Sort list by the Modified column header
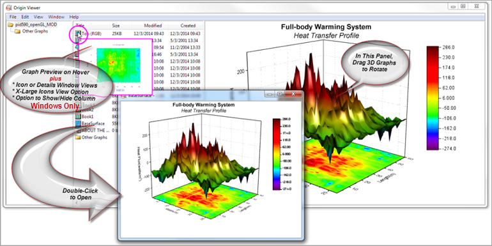 click(x=153, y=26)
